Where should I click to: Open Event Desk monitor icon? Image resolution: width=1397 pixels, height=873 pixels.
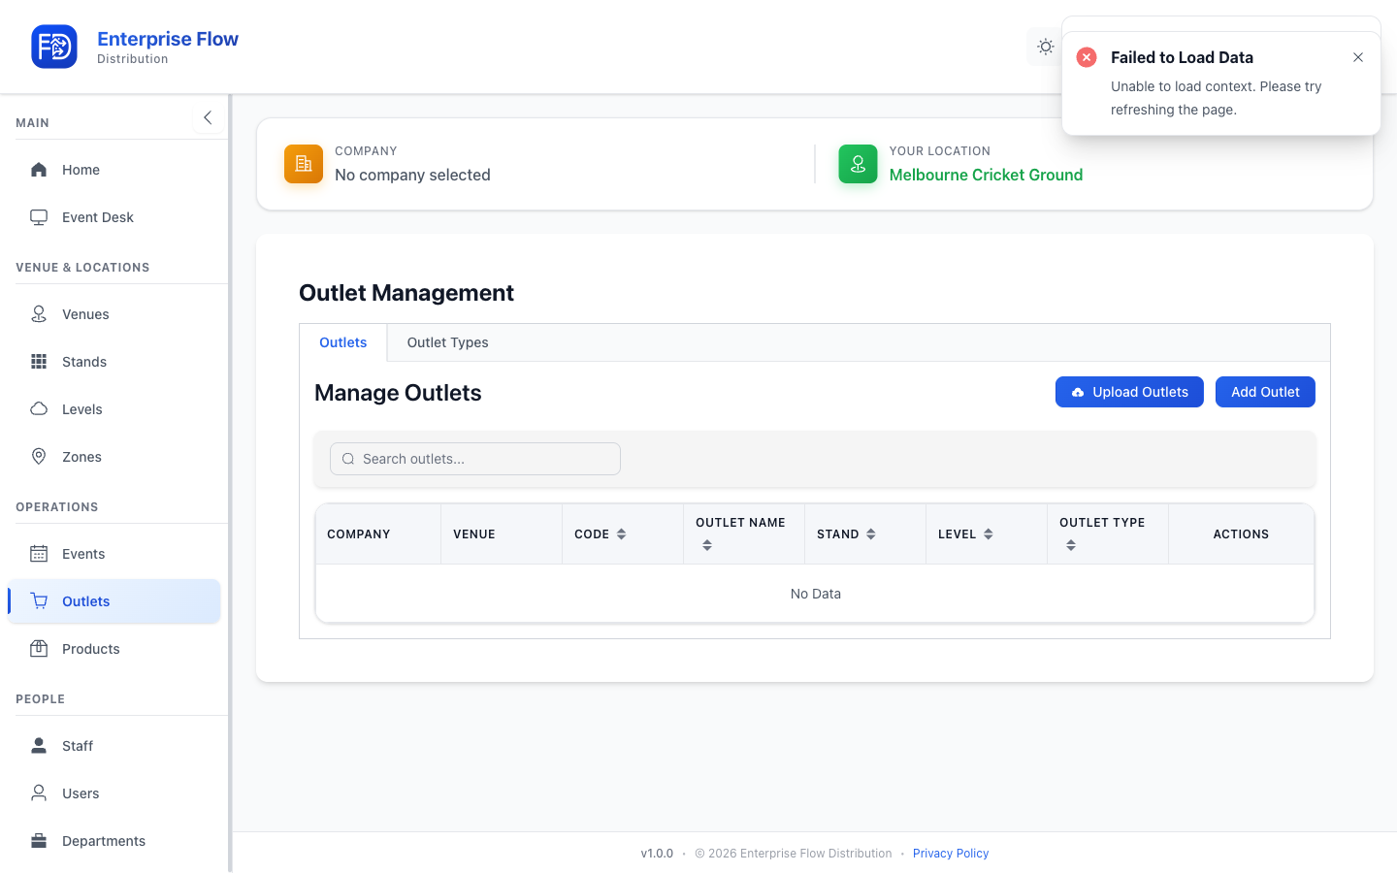coord(39,217)
